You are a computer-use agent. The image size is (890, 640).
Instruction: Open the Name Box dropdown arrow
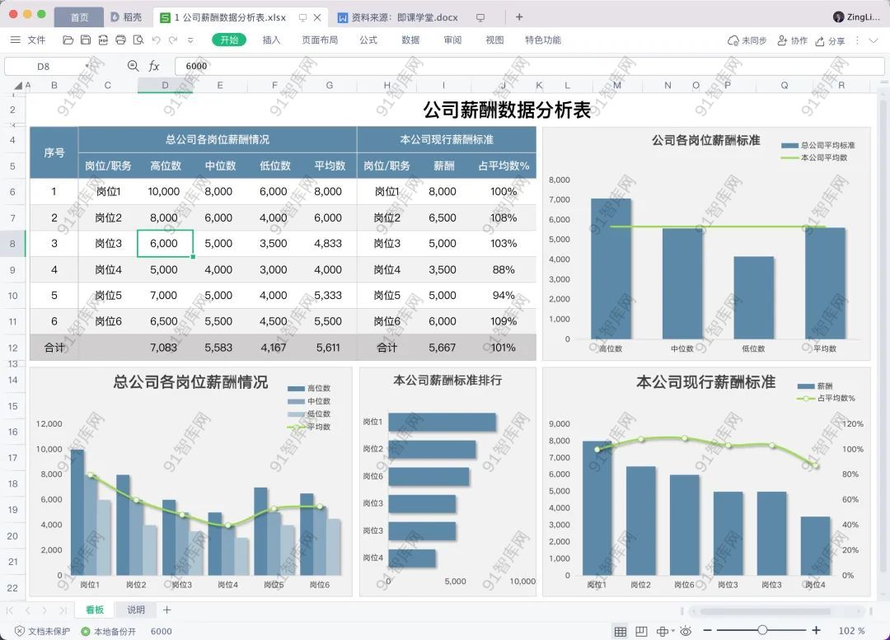click(x=87, y=66)
